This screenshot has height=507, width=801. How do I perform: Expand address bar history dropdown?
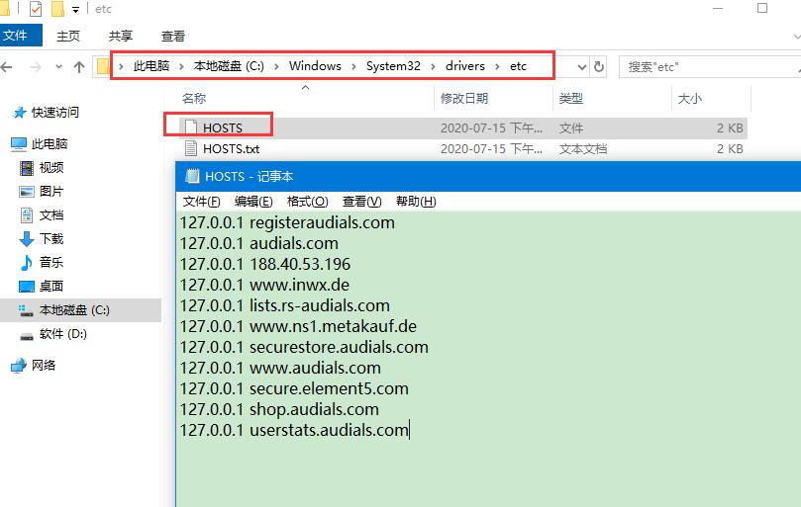[582, 67]
